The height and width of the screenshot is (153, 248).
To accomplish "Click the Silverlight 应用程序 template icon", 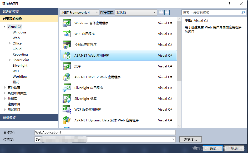I will tap(67, 88).
